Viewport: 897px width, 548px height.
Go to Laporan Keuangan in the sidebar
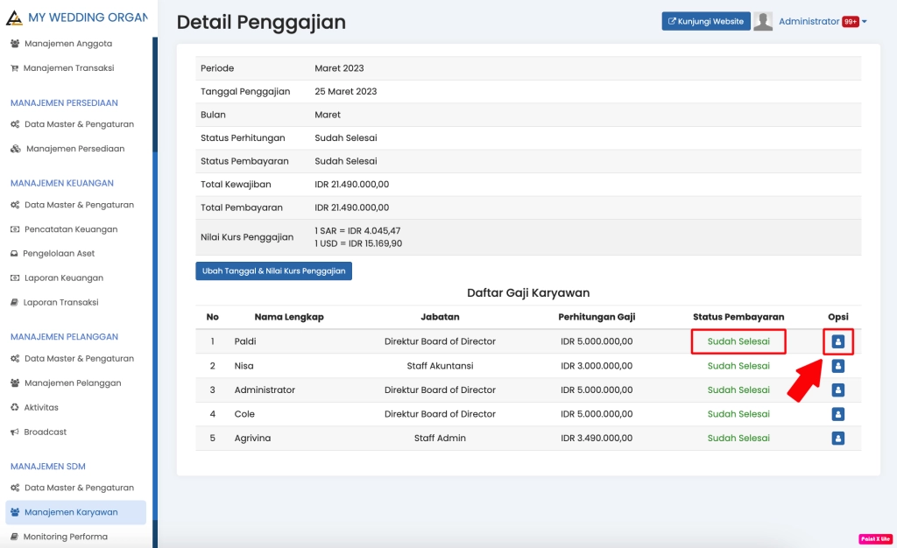coord(63,278)
